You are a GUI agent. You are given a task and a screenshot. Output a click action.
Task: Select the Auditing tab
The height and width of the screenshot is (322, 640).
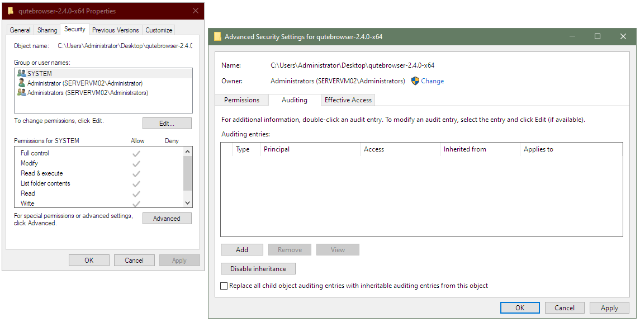coord(294,100)
